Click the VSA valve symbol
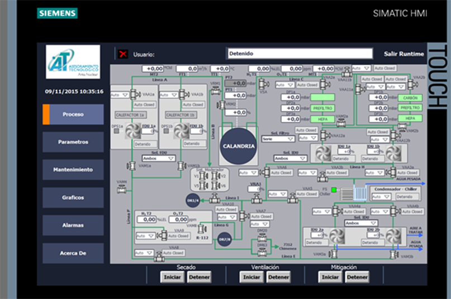The height and width of the screenshot is (299, 451). coord(263,84)
